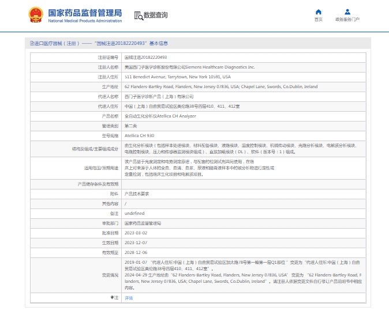Click the 型号规格 label cell
This screenshot has height=311, width=389.
pyautogui.click(x=76, y=136)
